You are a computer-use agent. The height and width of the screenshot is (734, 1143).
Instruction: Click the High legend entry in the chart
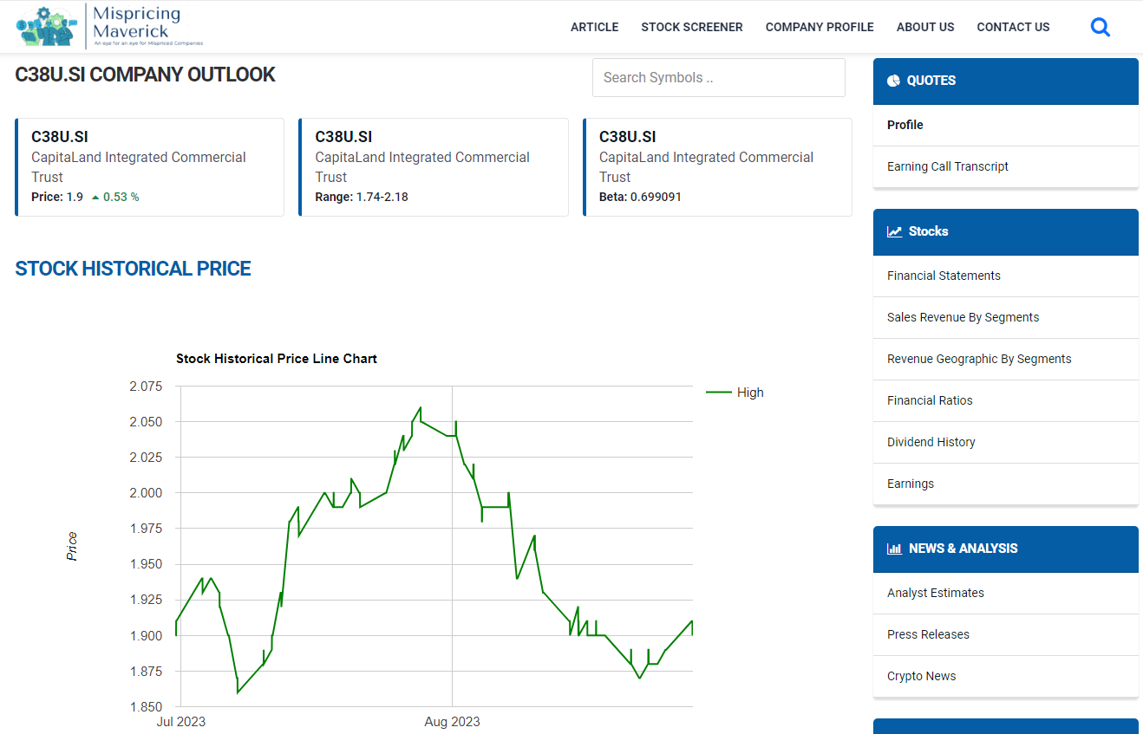point(735,393)
